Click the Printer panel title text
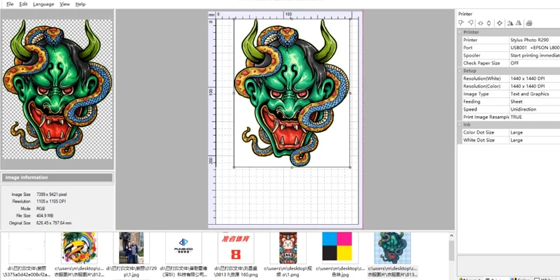 pos(465,14)
